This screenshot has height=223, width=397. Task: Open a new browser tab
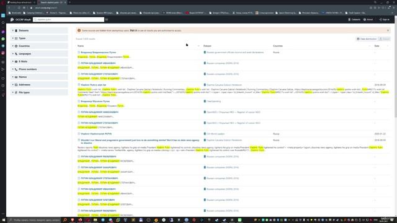tap(69, 2)
